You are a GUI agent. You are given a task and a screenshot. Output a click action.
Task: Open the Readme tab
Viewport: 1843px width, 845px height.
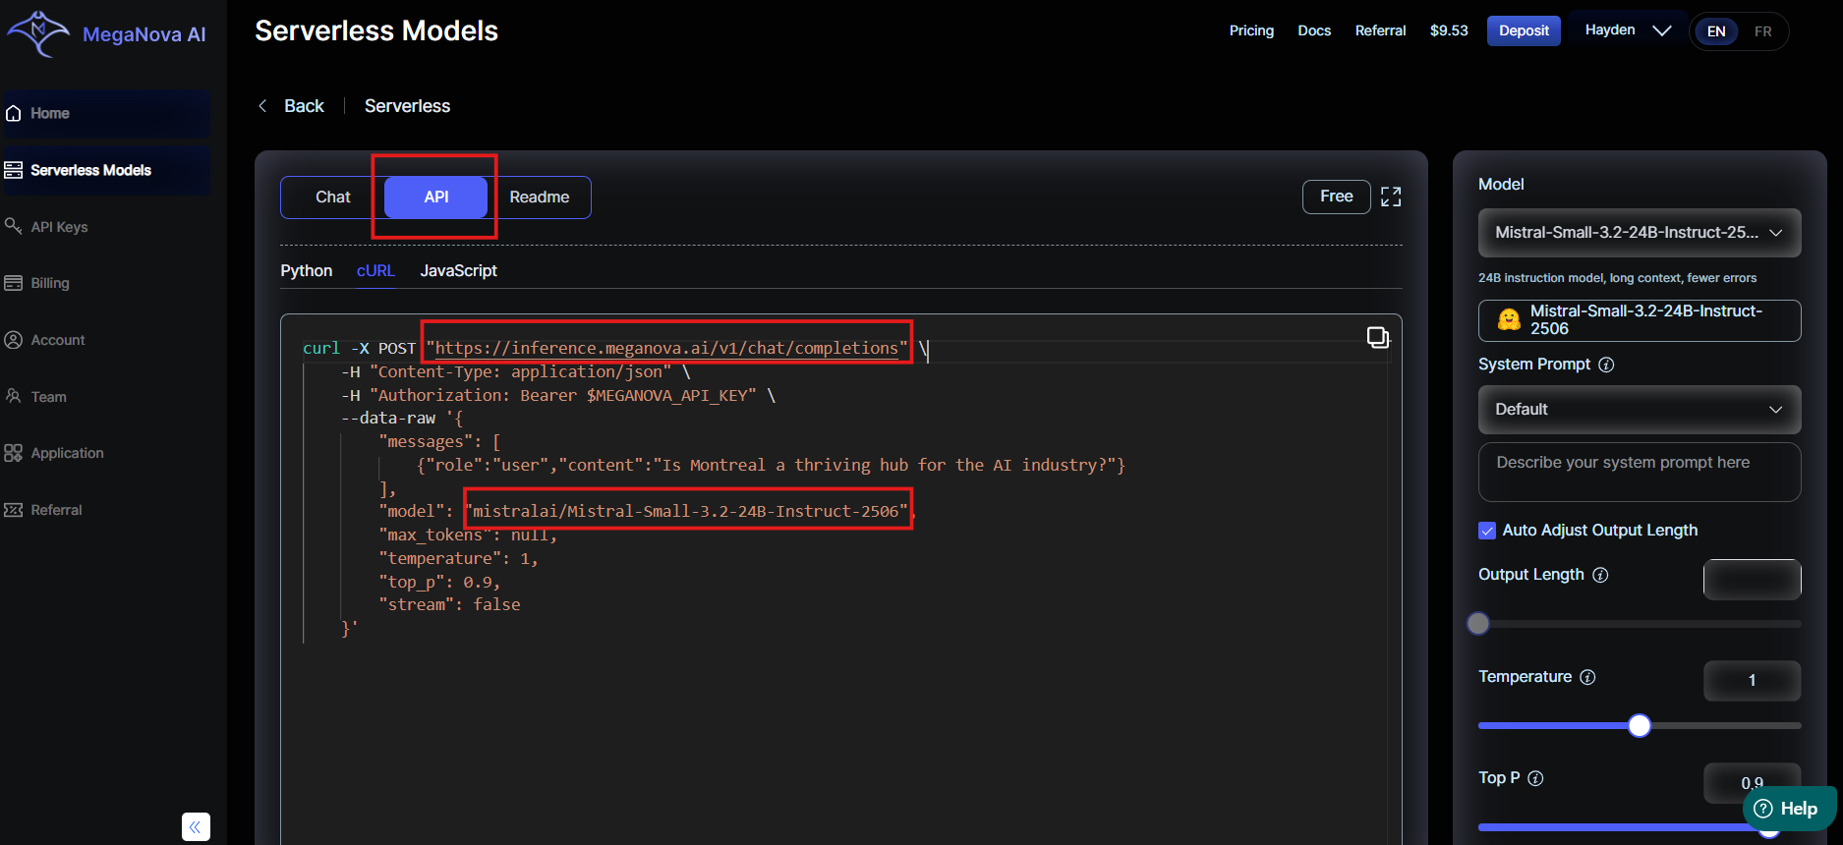pyautogui.click(x=539, y=197)
